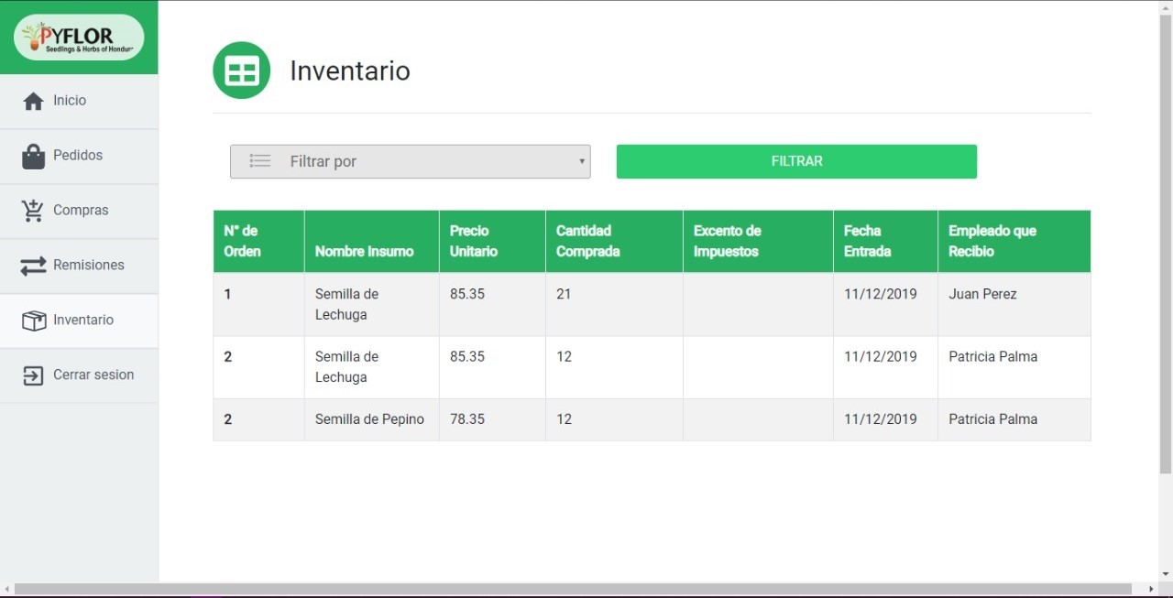This screenshot has width=1173, height=598.
Task: Click the logout icon next to Cerrar sesion
Action: (33, 375)
